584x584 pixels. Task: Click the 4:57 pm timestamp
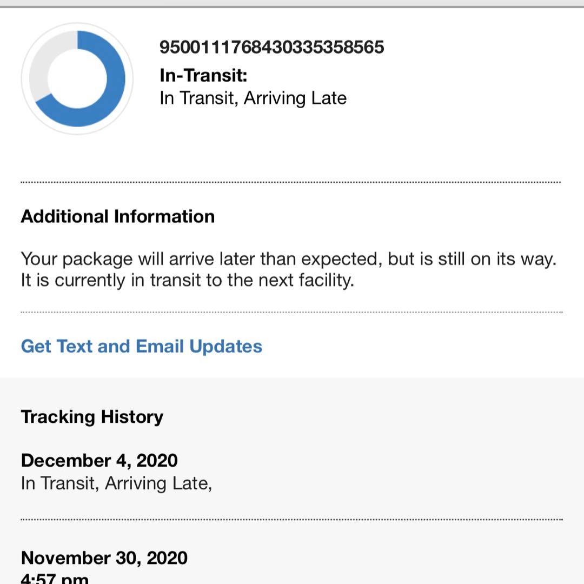pos(54,579)
